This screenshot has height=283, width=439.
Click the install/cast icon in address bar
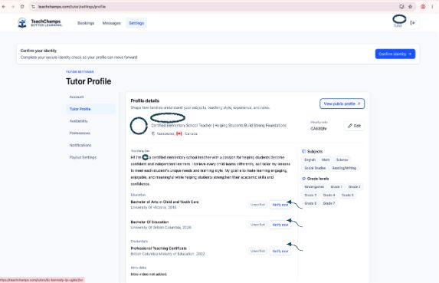401,7
